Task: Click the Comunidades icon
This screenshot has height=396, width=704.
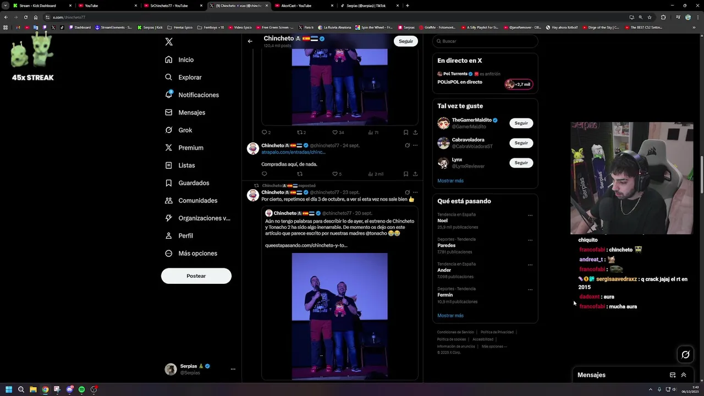Action: [169, 200]
